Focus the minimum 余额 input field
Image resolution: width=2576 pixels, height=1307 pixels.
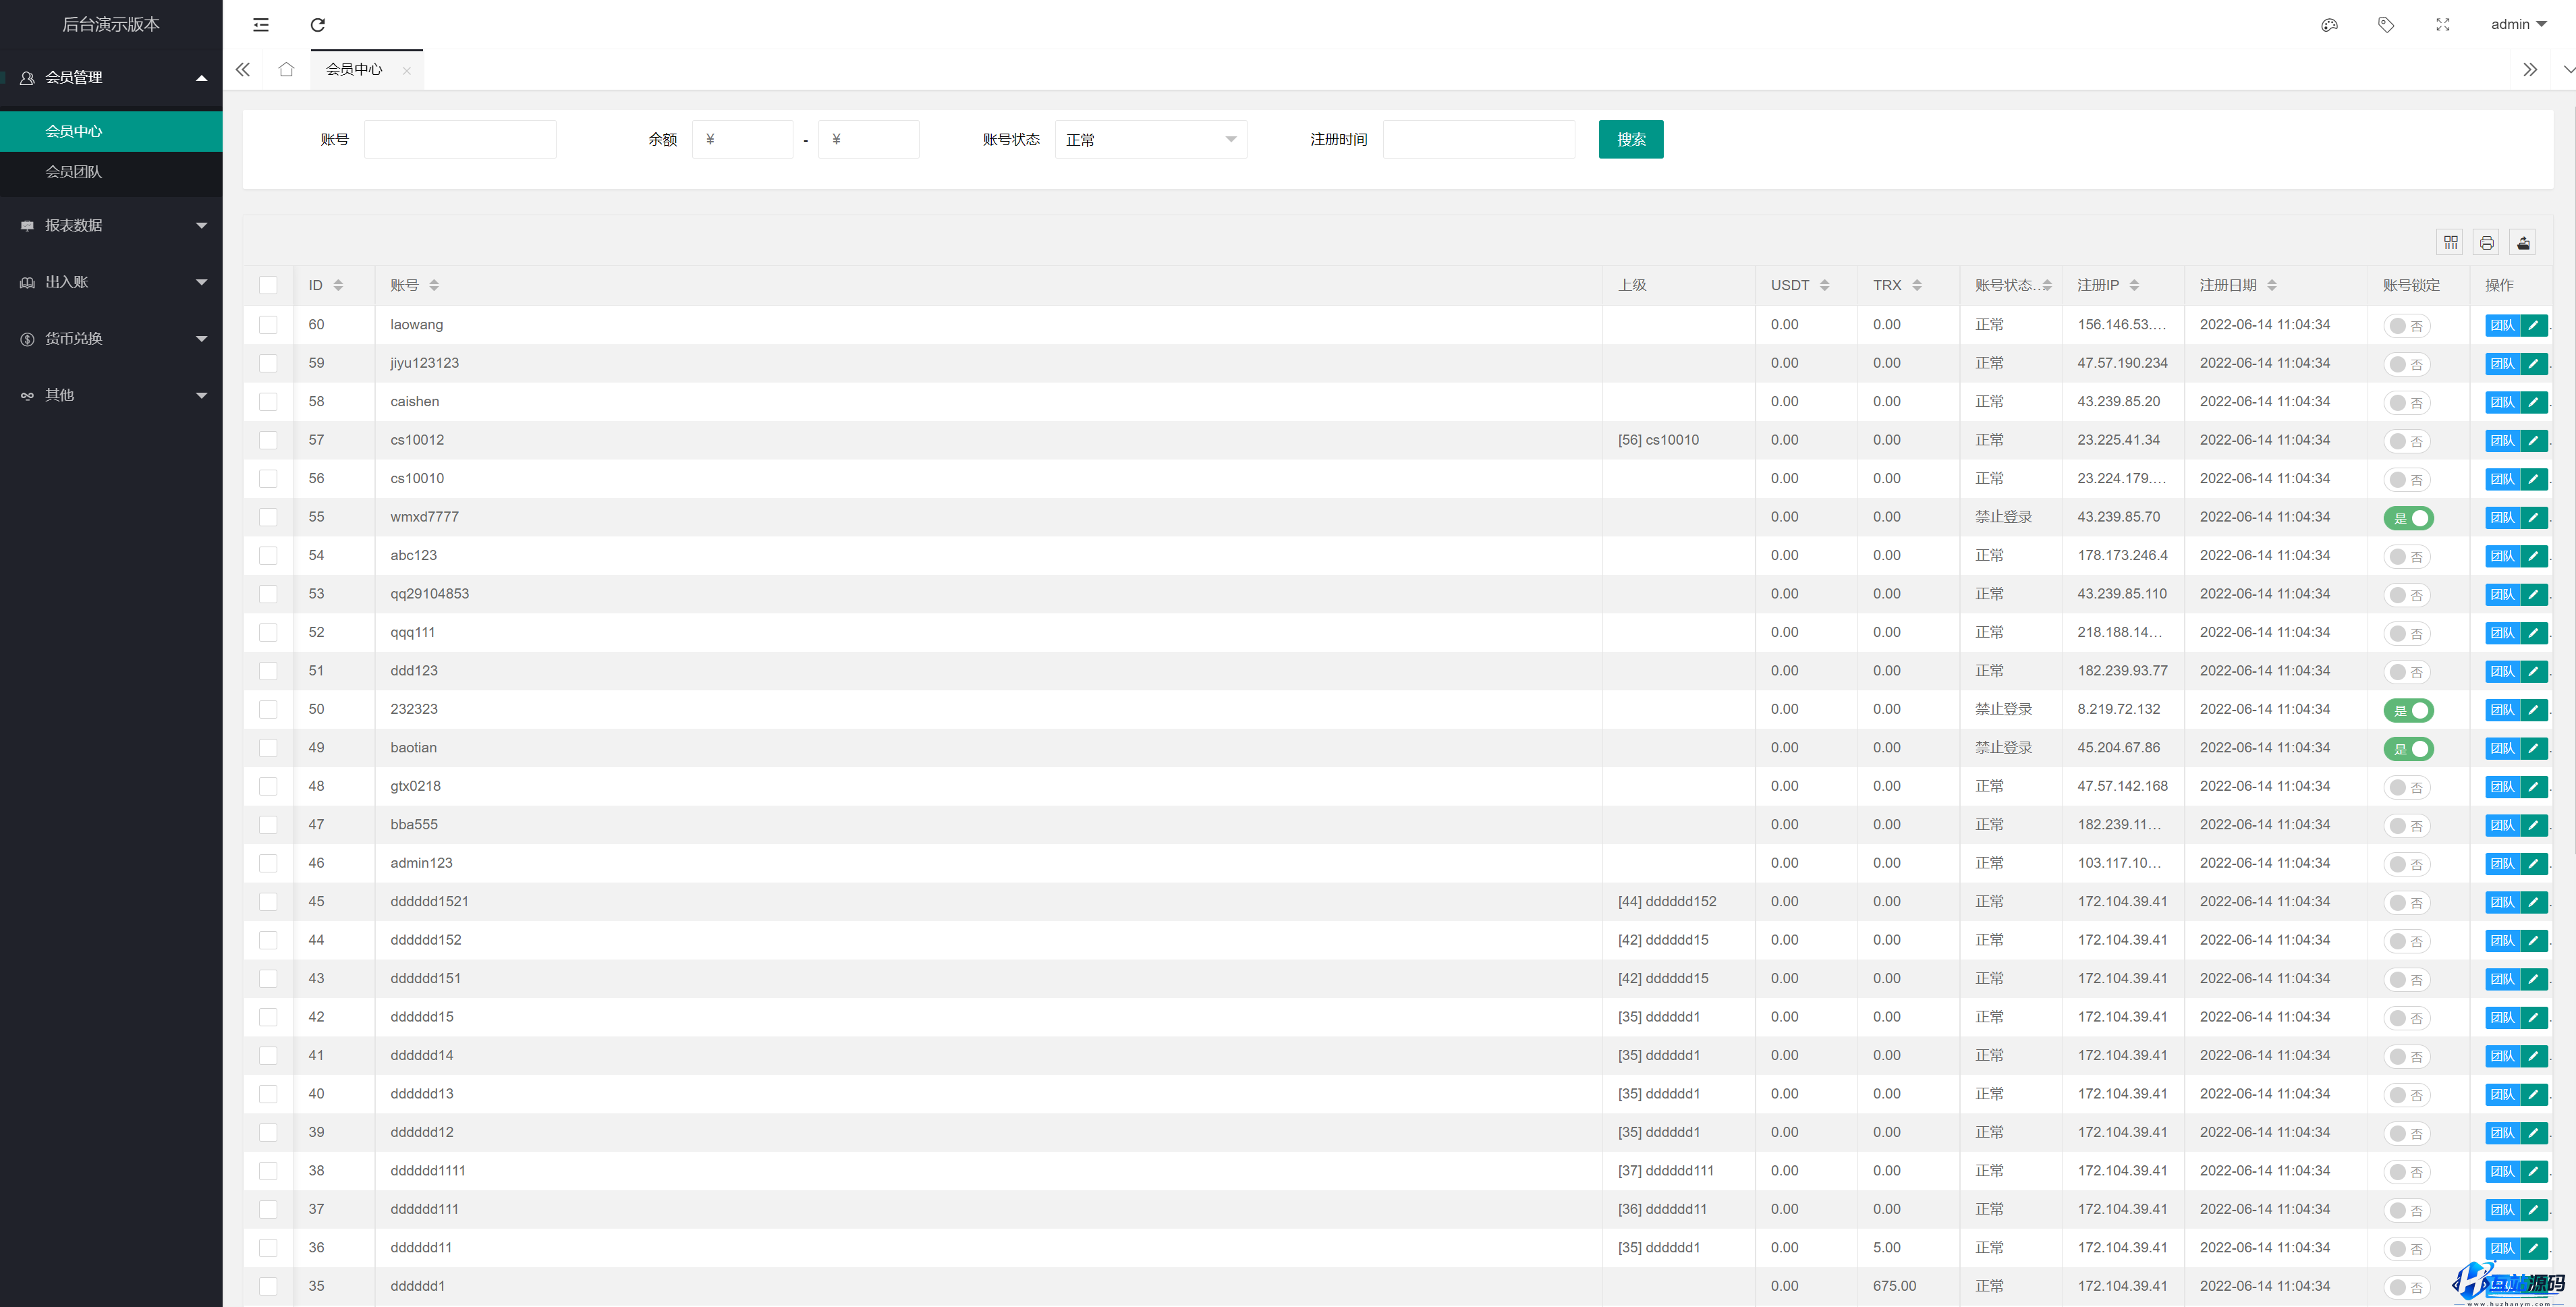click(742, 139)
